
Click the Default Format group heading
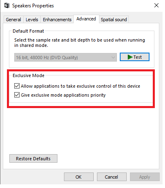click(28, 31)
